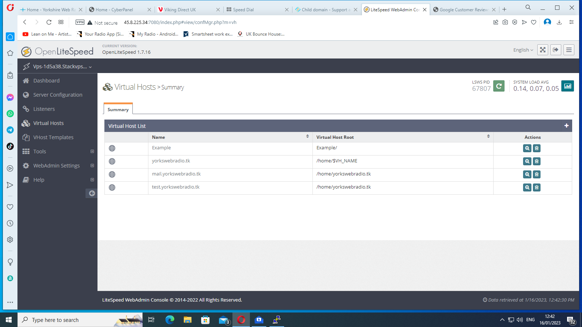Toggle the WebAdmin hamburger menu

(x=569, y=50)
